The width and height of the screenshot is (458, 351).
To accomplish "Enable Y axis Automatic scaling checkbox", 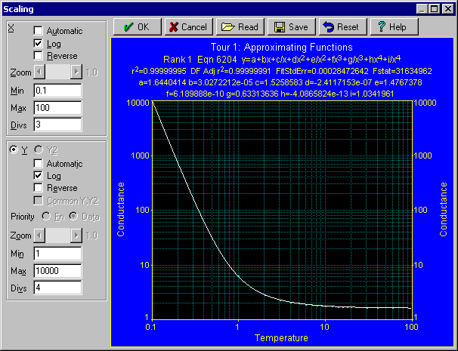I will (39, 164).
